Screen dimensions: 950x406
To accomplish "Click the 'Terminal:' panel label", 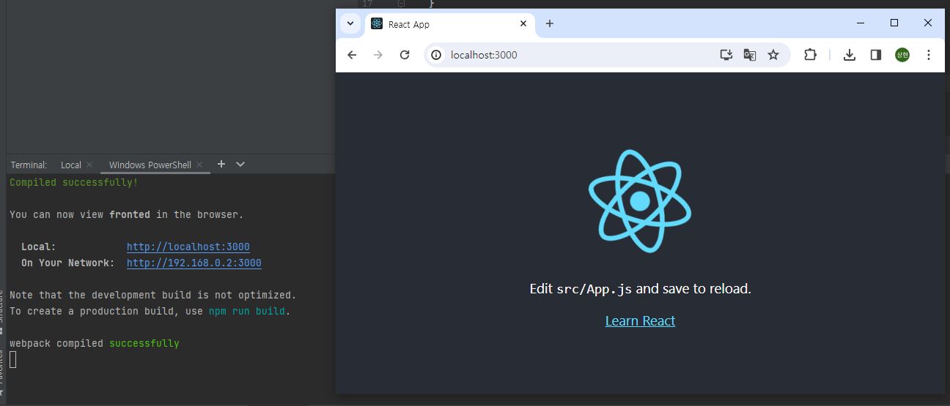I will coord(29,165).
